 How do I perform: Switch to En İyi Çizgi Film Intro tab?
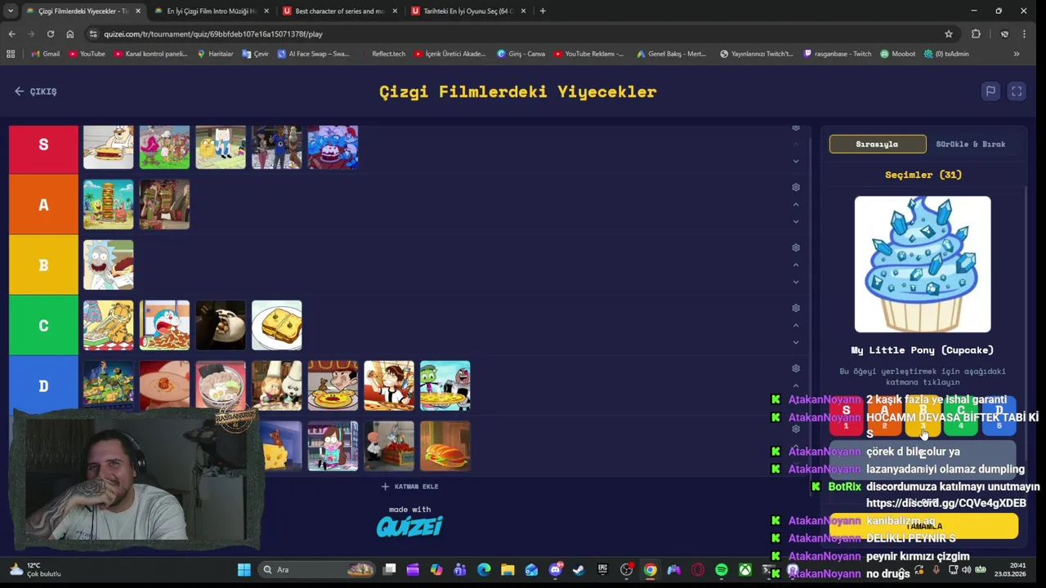tap(212, 11)
